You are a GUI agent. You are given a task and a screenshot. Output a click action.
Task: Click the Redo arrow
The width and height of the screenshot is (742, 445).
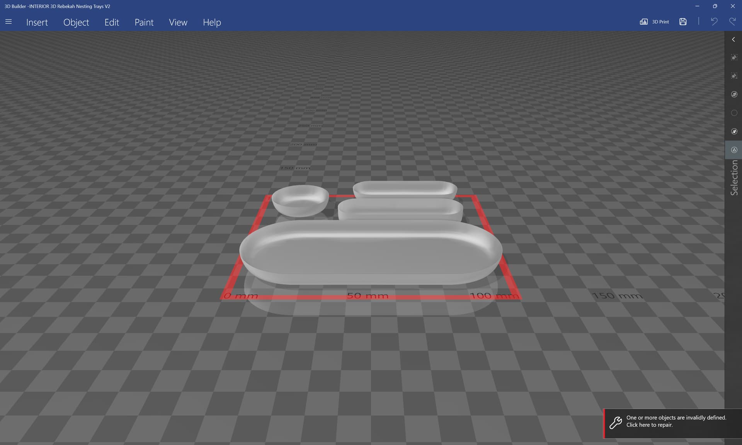click(x=732, y=22)
